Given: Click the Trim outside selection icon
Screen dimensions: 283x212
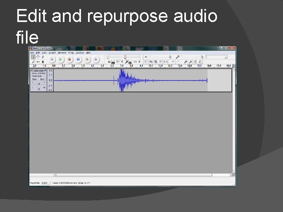Looking at the screenshot, I should [x=161, y=62].
